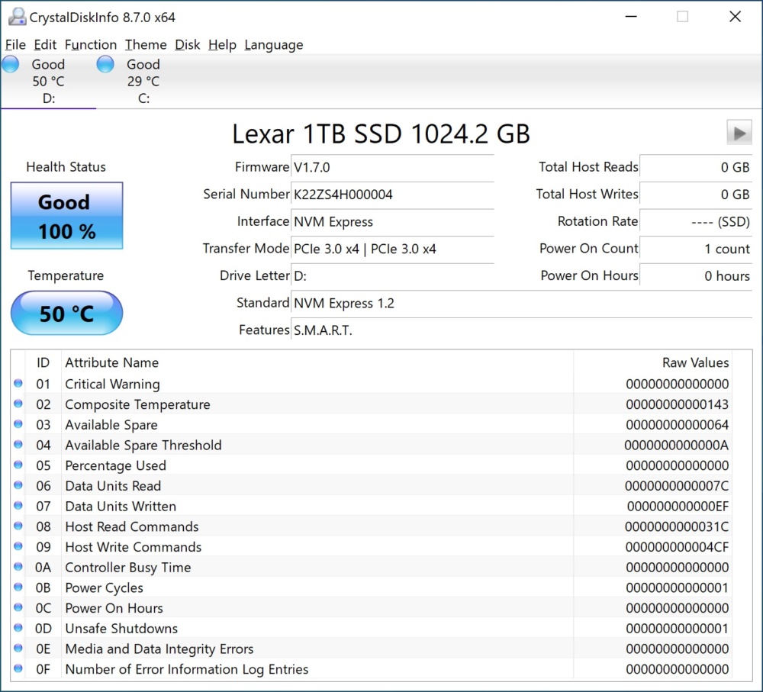Select raw value 0000000000031C
Screen dimensions: 763x692
[x=677, y=527]
